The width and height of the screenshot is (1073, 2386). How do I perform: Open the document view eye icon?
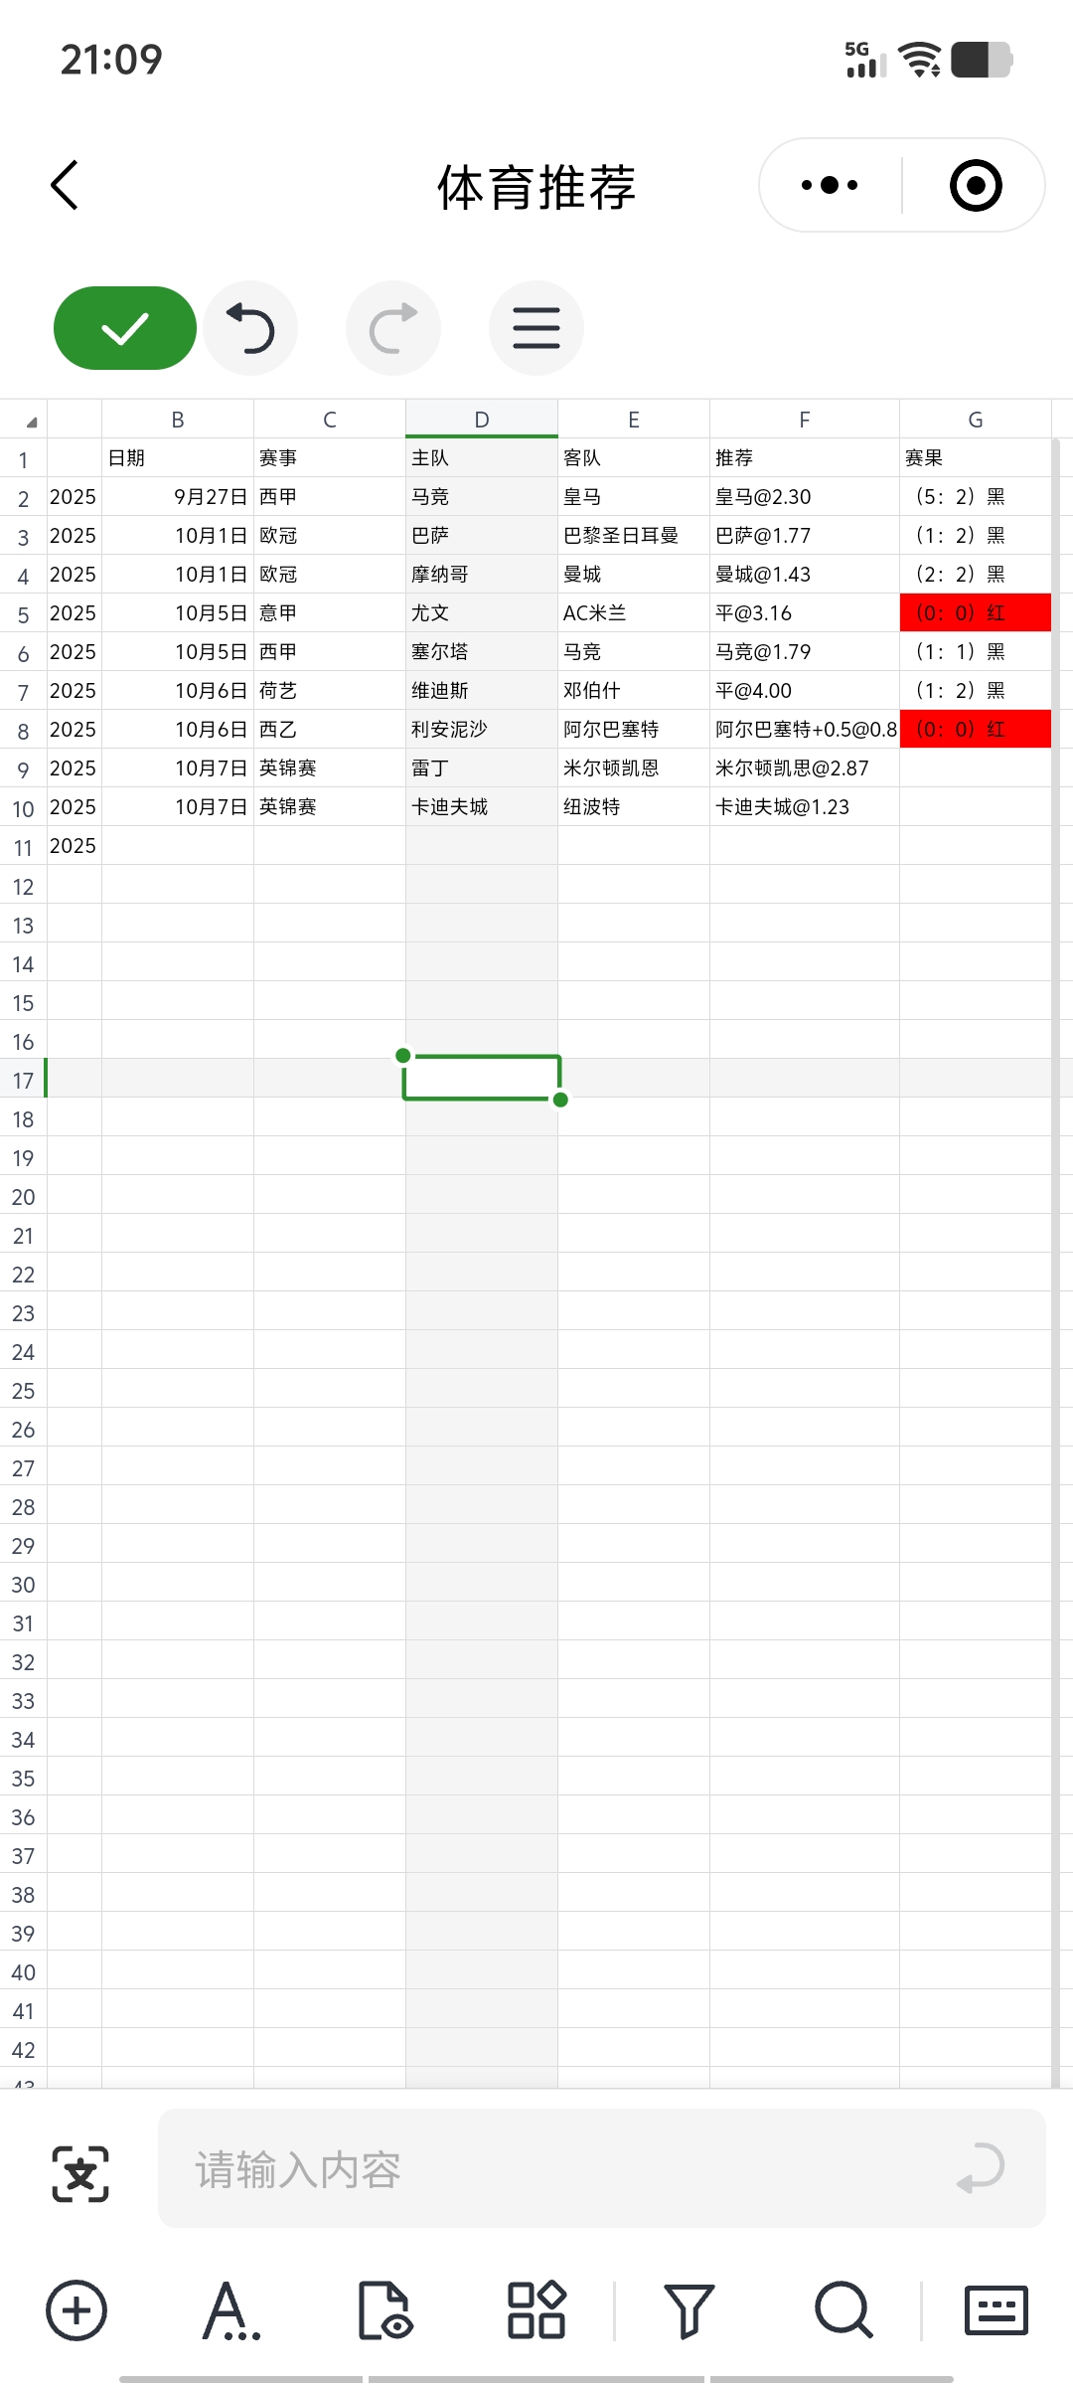point(383,2309)
